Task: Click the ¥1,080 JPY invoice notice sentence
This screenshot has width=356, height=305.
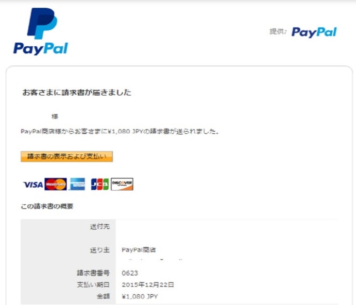Action: (x=120, y=132)
